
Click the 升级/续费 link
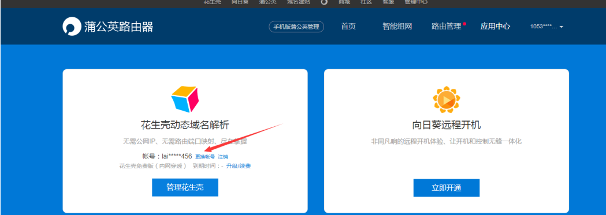click(239, 166)
